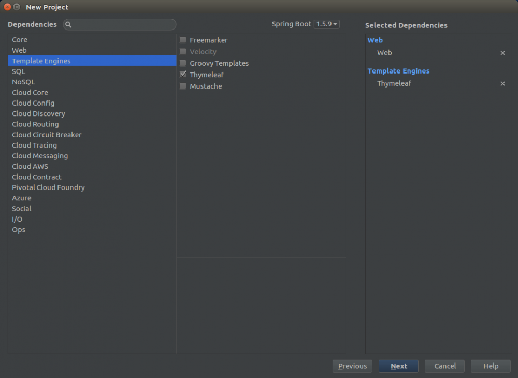Tick the Groovy Templates checkbox
Screen dimensions: 518x378
click(183, 63)
